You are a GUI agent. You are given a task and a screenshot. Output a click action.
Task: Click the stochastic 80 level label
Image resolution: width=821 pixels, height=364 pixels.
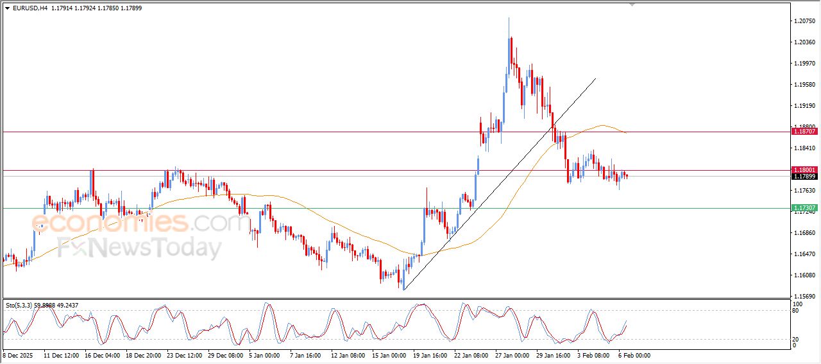(x=797, y=311)
